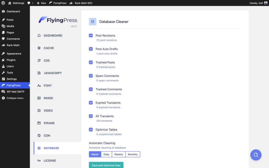Open the LICENSE section link
This screenshot has width=269, height=168.
tap(50, 160)
